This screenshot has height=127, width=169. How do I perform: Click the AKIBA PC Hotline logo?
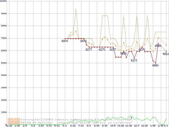tap(14, 121)
